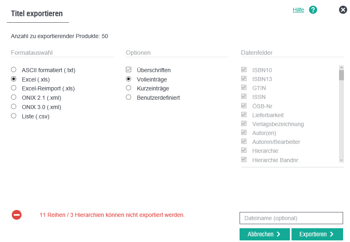Click the red error warning icon

(17, 215)
